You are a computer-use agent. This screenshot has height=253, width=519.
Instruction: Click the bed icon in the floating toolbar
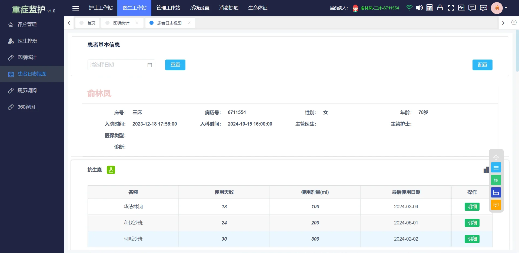click(x=496, y=192)
